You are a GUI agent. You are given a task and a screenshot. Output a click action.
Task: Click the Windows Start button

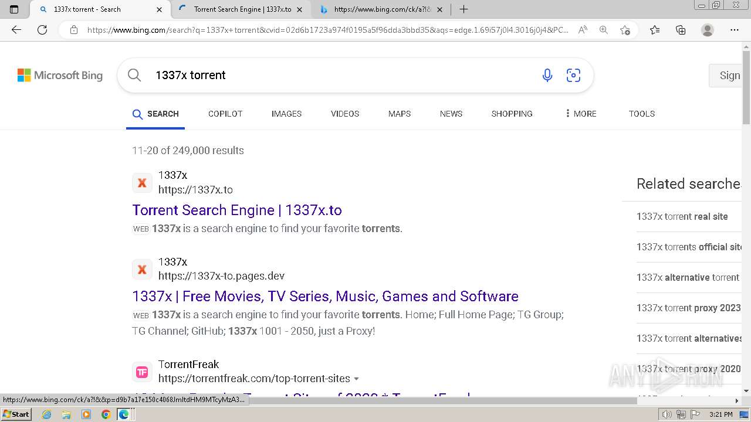pyautogui.click(x=16, y=414)
